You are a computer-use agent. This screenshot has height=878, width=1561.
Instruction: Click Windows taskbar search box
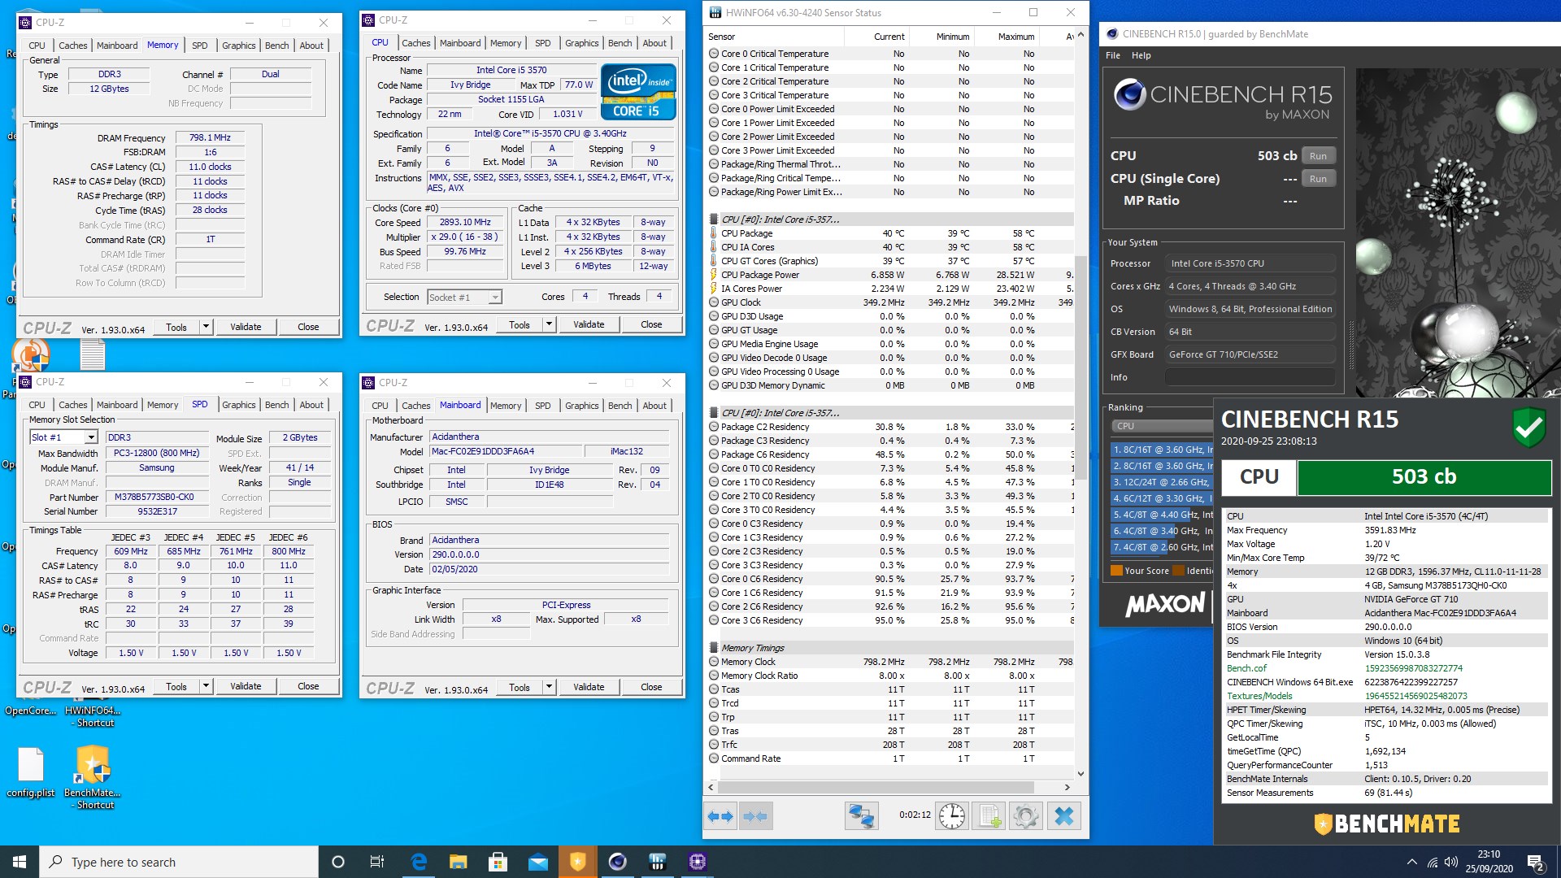179,862
